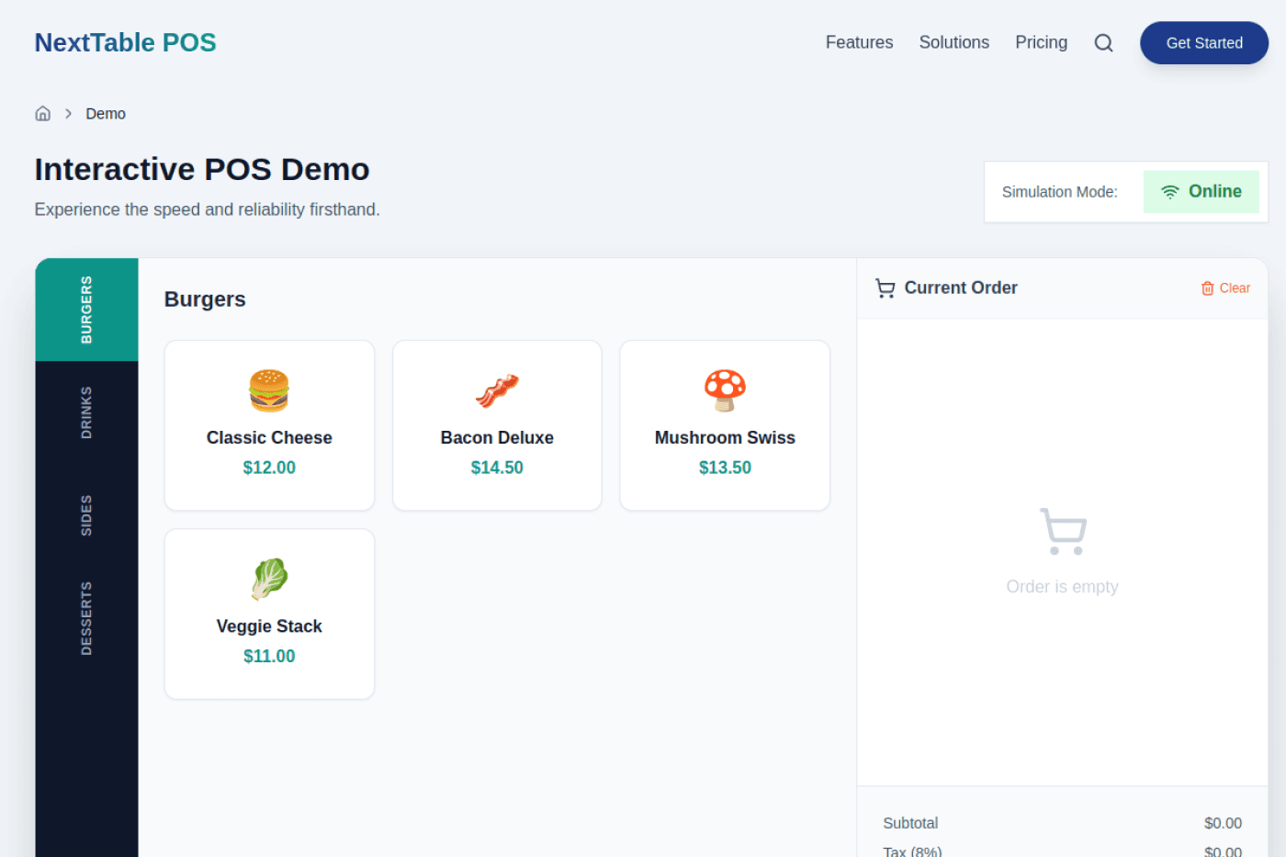Click the Burgers section heading
1286x857 pixels.
point(205,299)
